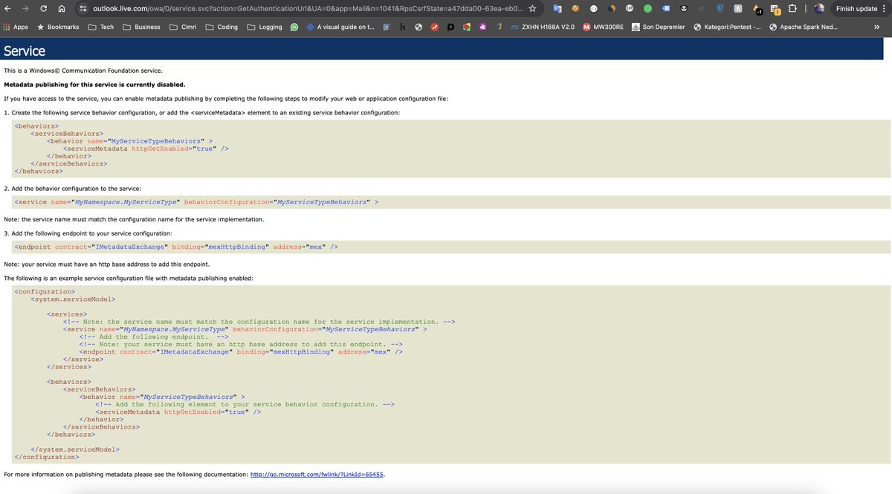The image size is (892, 494).
Task: Reload the current page
Action: click(44, 8)
